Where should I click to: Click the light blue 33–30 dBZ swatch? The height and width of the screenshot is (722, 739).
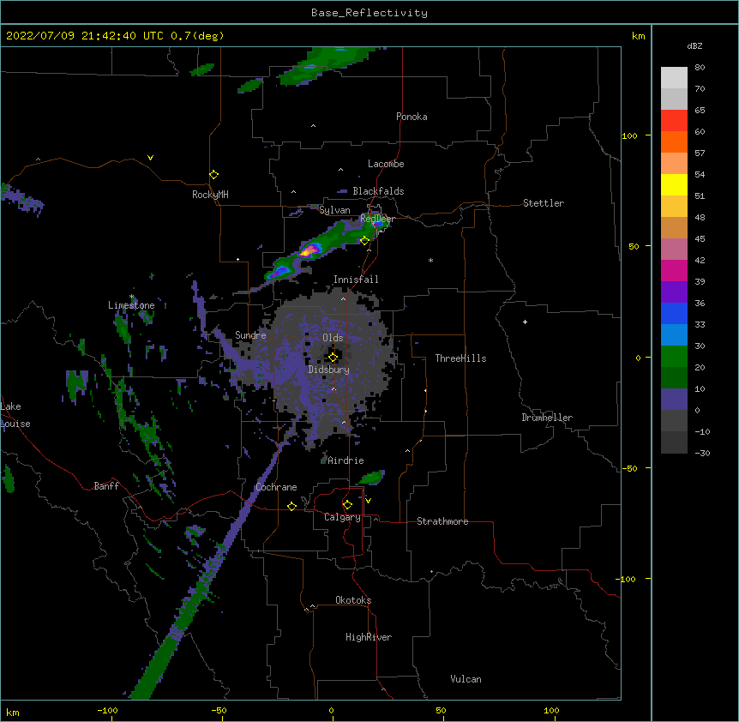[x=674, y=334]
